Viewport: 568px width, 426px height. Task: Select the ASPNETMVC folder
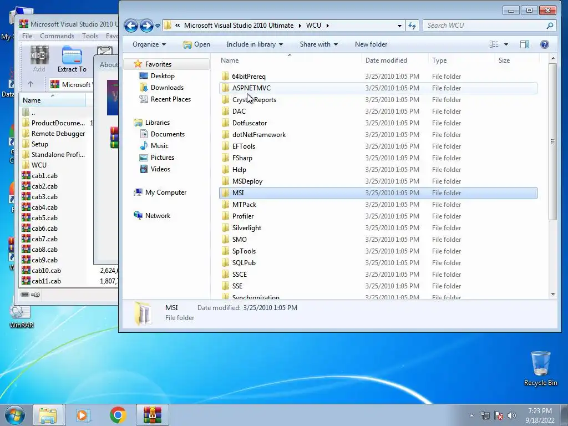[378, 88]
